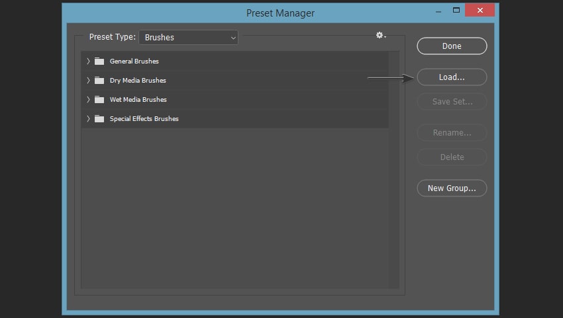This screenshot has width=563, height=318.
Task: Click the Special Effects Brushes folder icon
Action: pos(99,118)
